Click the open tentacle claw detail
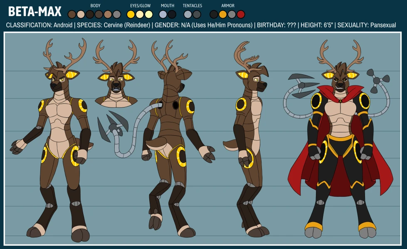This screenshot has width=407, height=249. 113,126
